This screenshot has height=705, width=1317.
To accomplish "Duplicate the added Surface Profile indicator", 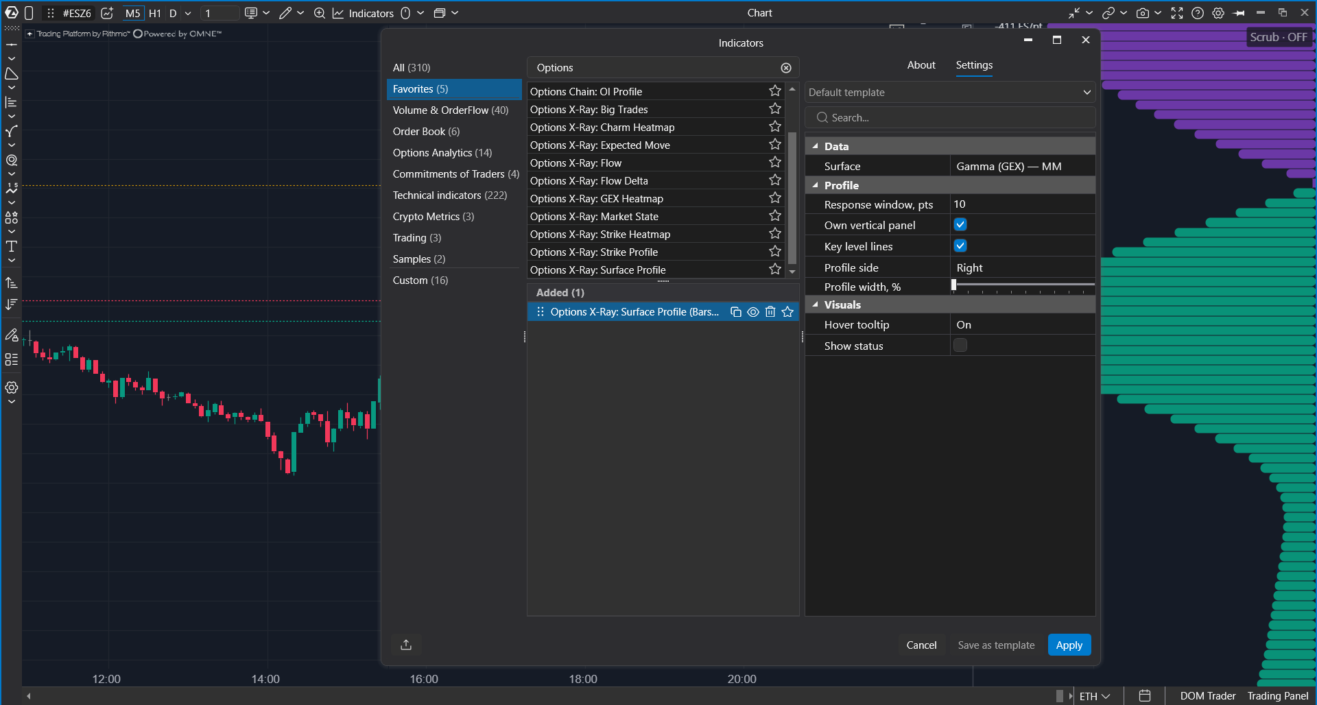I will (x=735, y=312).
